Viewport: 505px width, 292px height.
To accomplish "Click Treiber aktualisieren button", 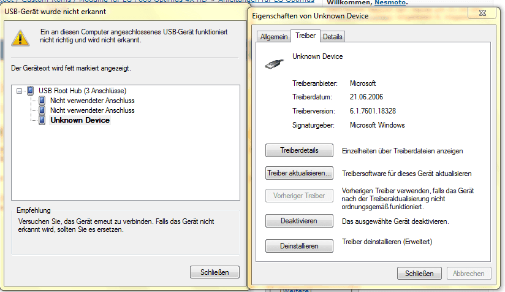I will coord(299,173).
